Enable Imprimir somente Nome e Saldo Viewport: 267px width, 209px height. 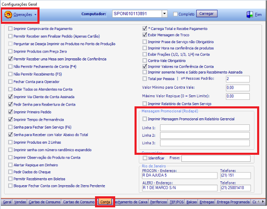click(x=144, y=72)
